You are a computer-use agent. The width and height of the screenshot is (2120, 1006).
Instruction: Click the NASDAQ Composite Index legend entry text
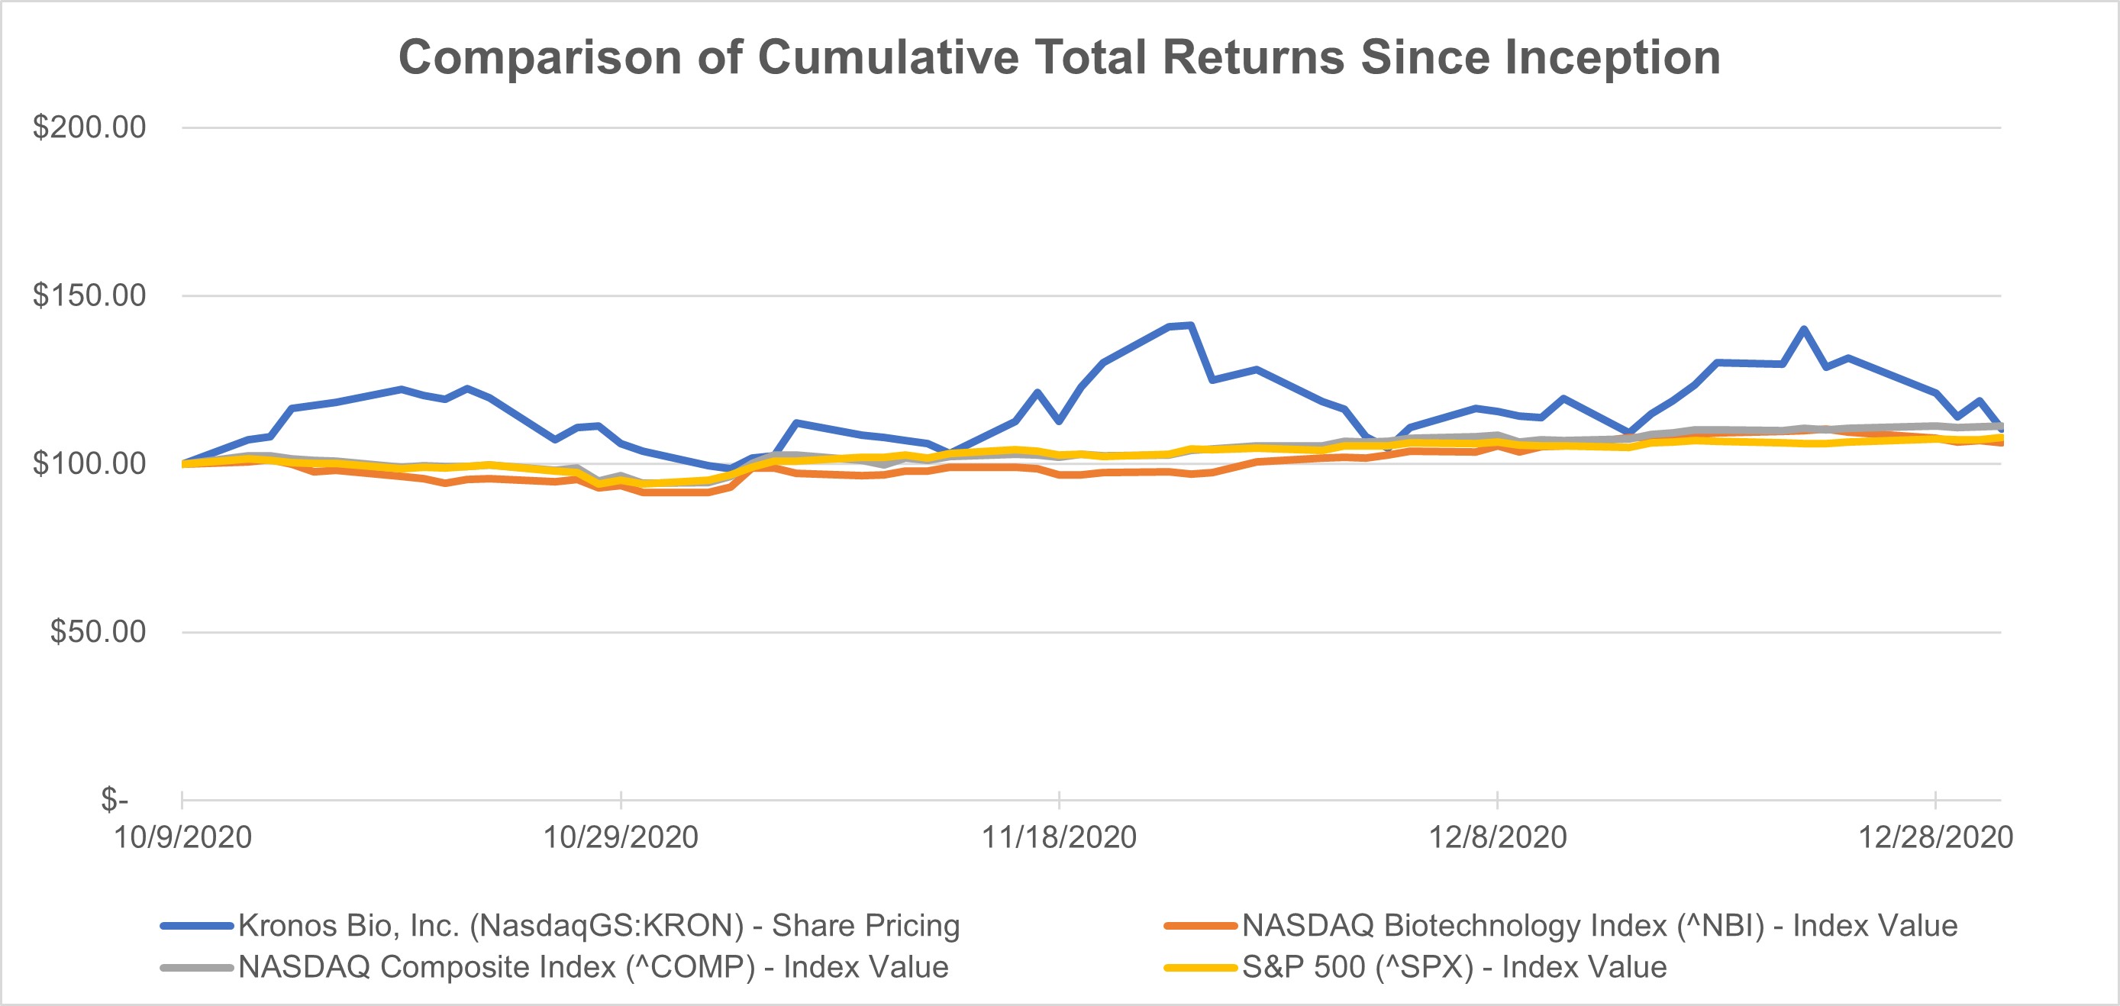592,967
